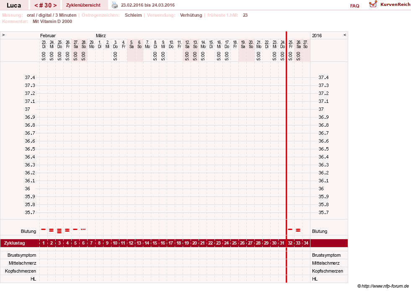Screen dimensions: 411x291
Task: Visit the nfp-forum.de link
Action: tap(383, 286)
